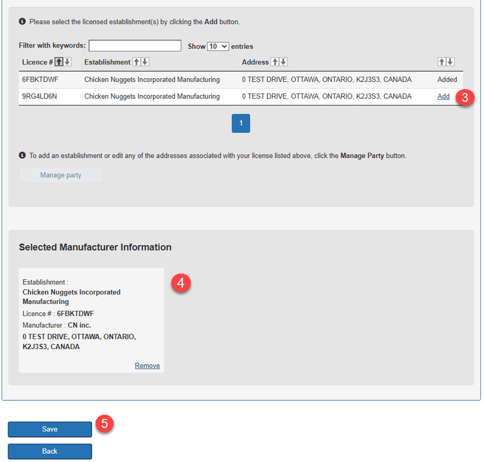Click the Manage party button

click(x=60, y=175)
